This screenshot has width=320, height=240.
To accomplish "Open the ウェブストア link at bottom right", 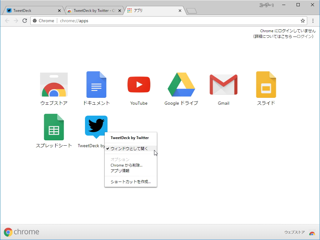I will click(x=294, y=232).
